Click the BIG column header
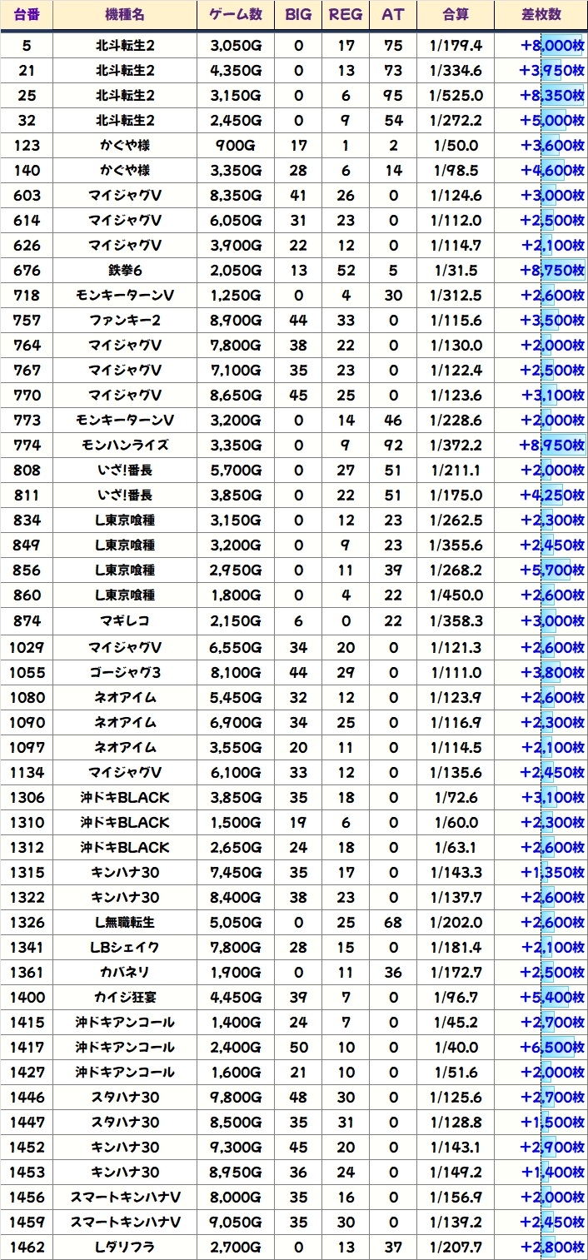Screen dimensions: 588x1260 (x=298, y=15)
